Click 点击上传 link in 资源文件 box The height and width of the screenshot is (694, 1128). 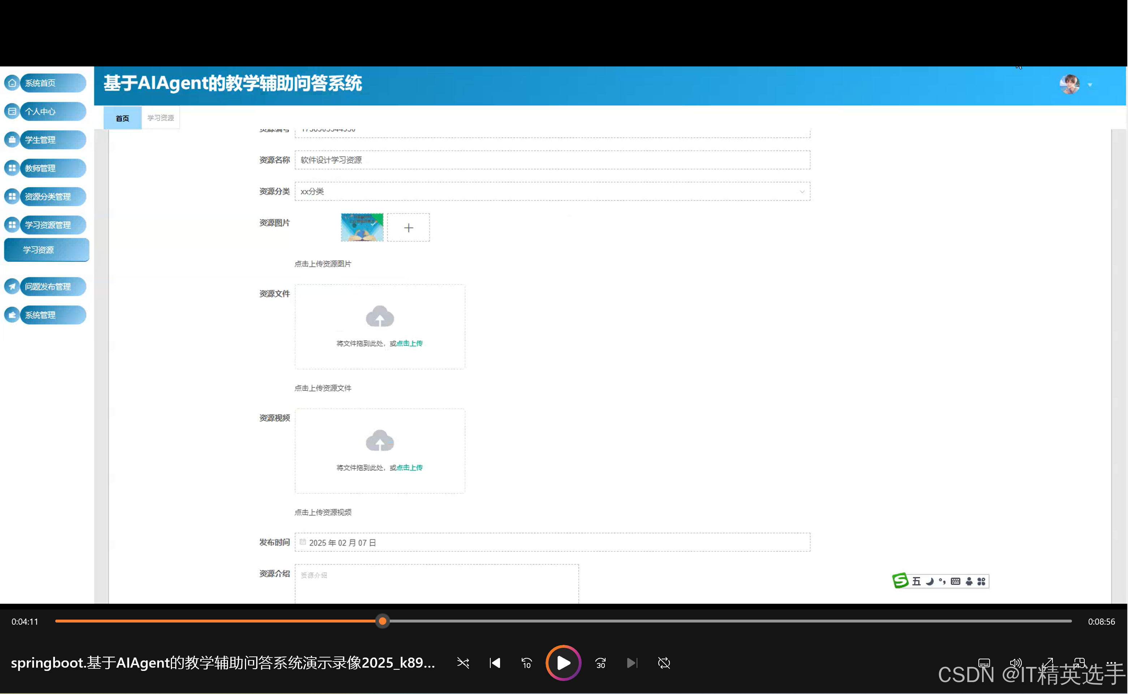coord(410,343)
